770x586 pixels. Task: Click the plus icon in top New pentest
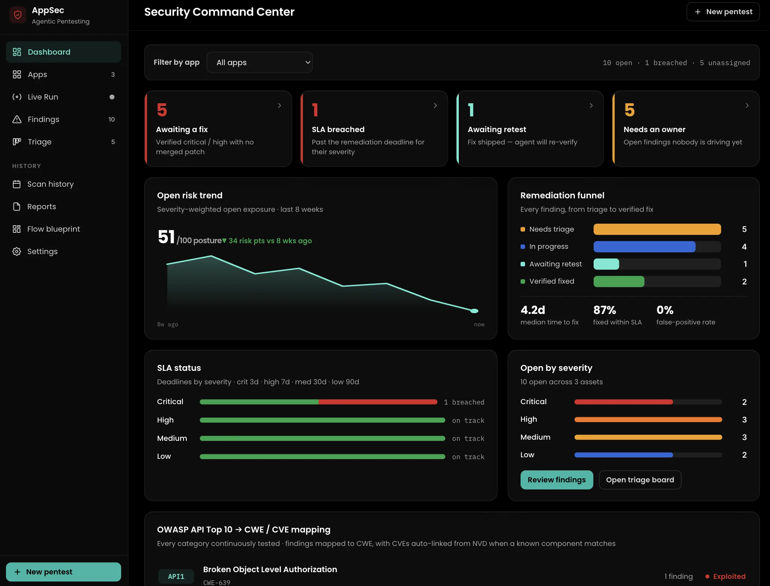point(698,12)
